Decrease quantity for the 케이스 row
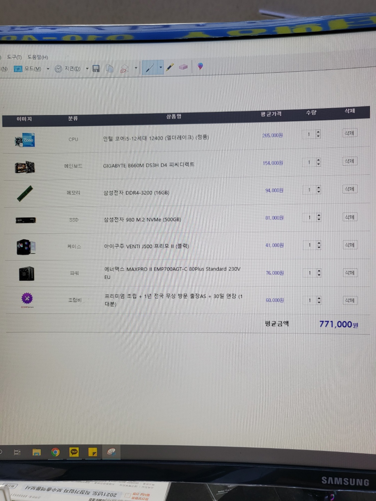Screen dimensions: 376x501 click(319, 247)
